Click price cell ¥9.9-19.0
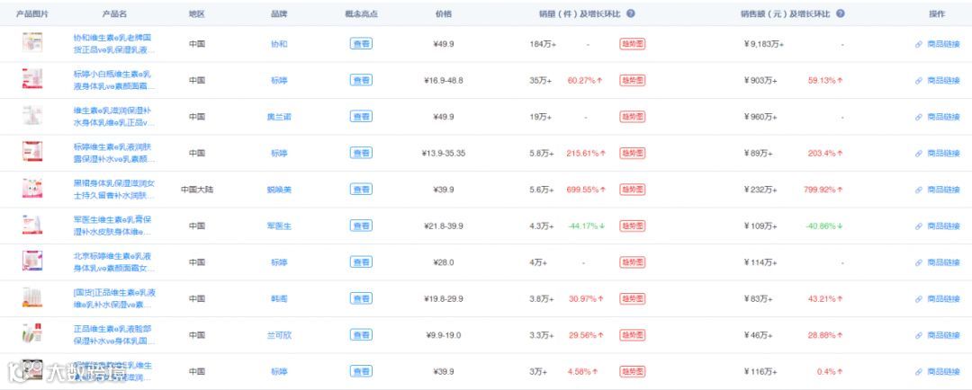Screen dimensions: 972x390 click(443, 335)
